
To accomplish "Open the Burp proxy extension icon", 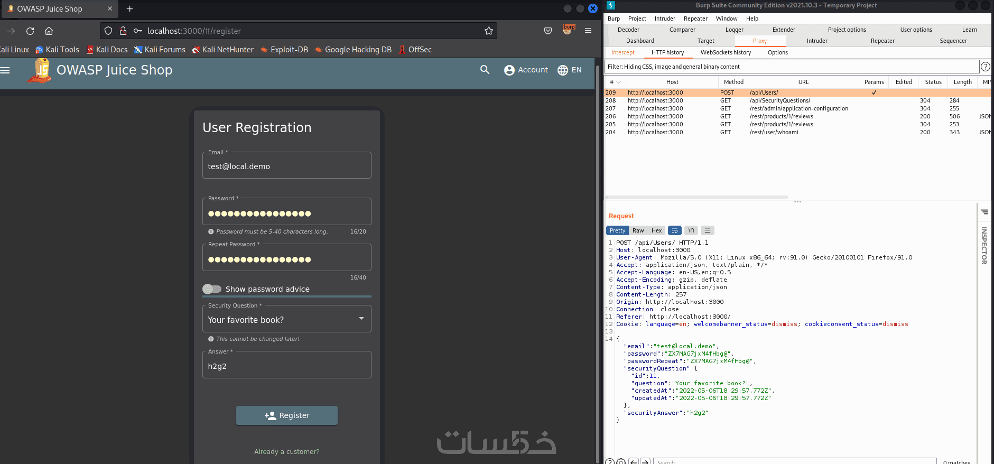I will click(x=568, y=30).
